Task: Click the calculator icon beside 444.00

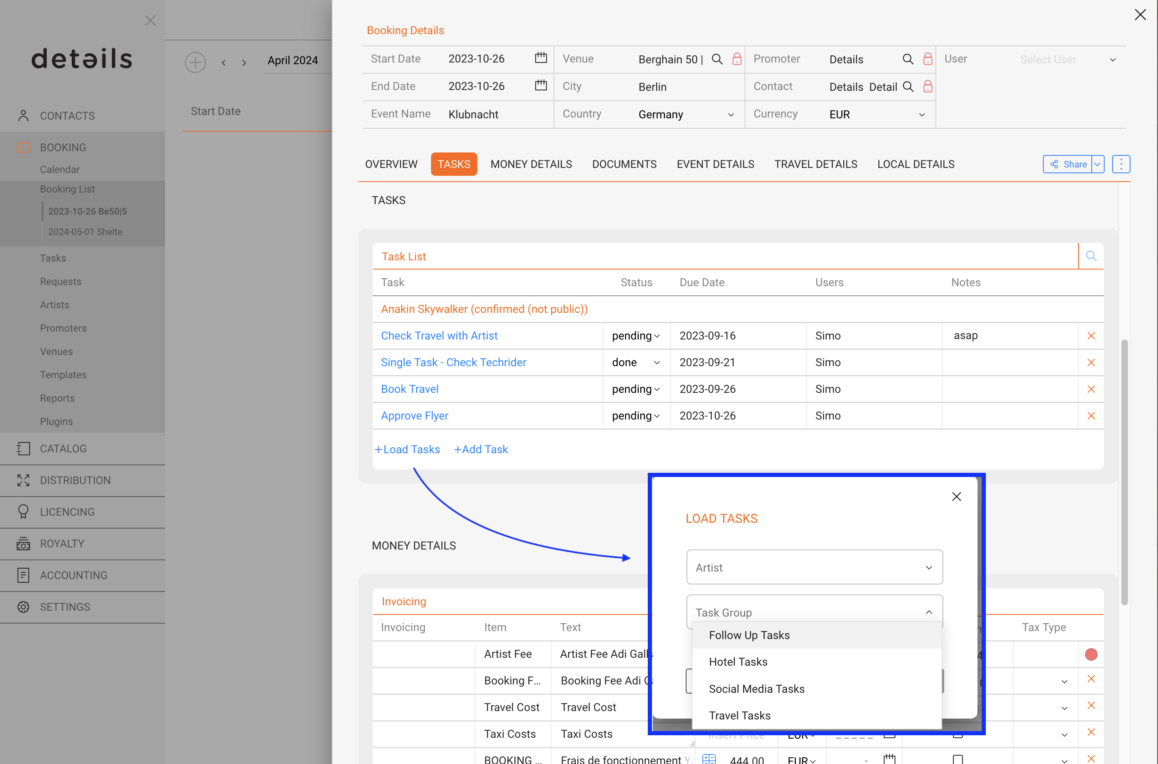Action: pyautogui.click(x=709, y=759)
